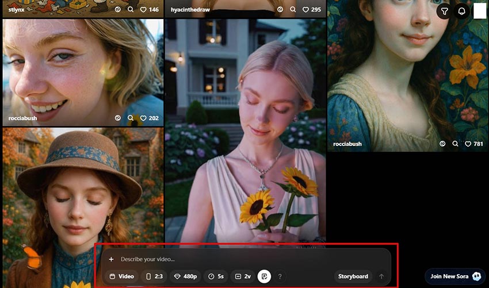Like the stlynx post with 146 likes
Screen dimensions: 489x288
coord(144,10)
